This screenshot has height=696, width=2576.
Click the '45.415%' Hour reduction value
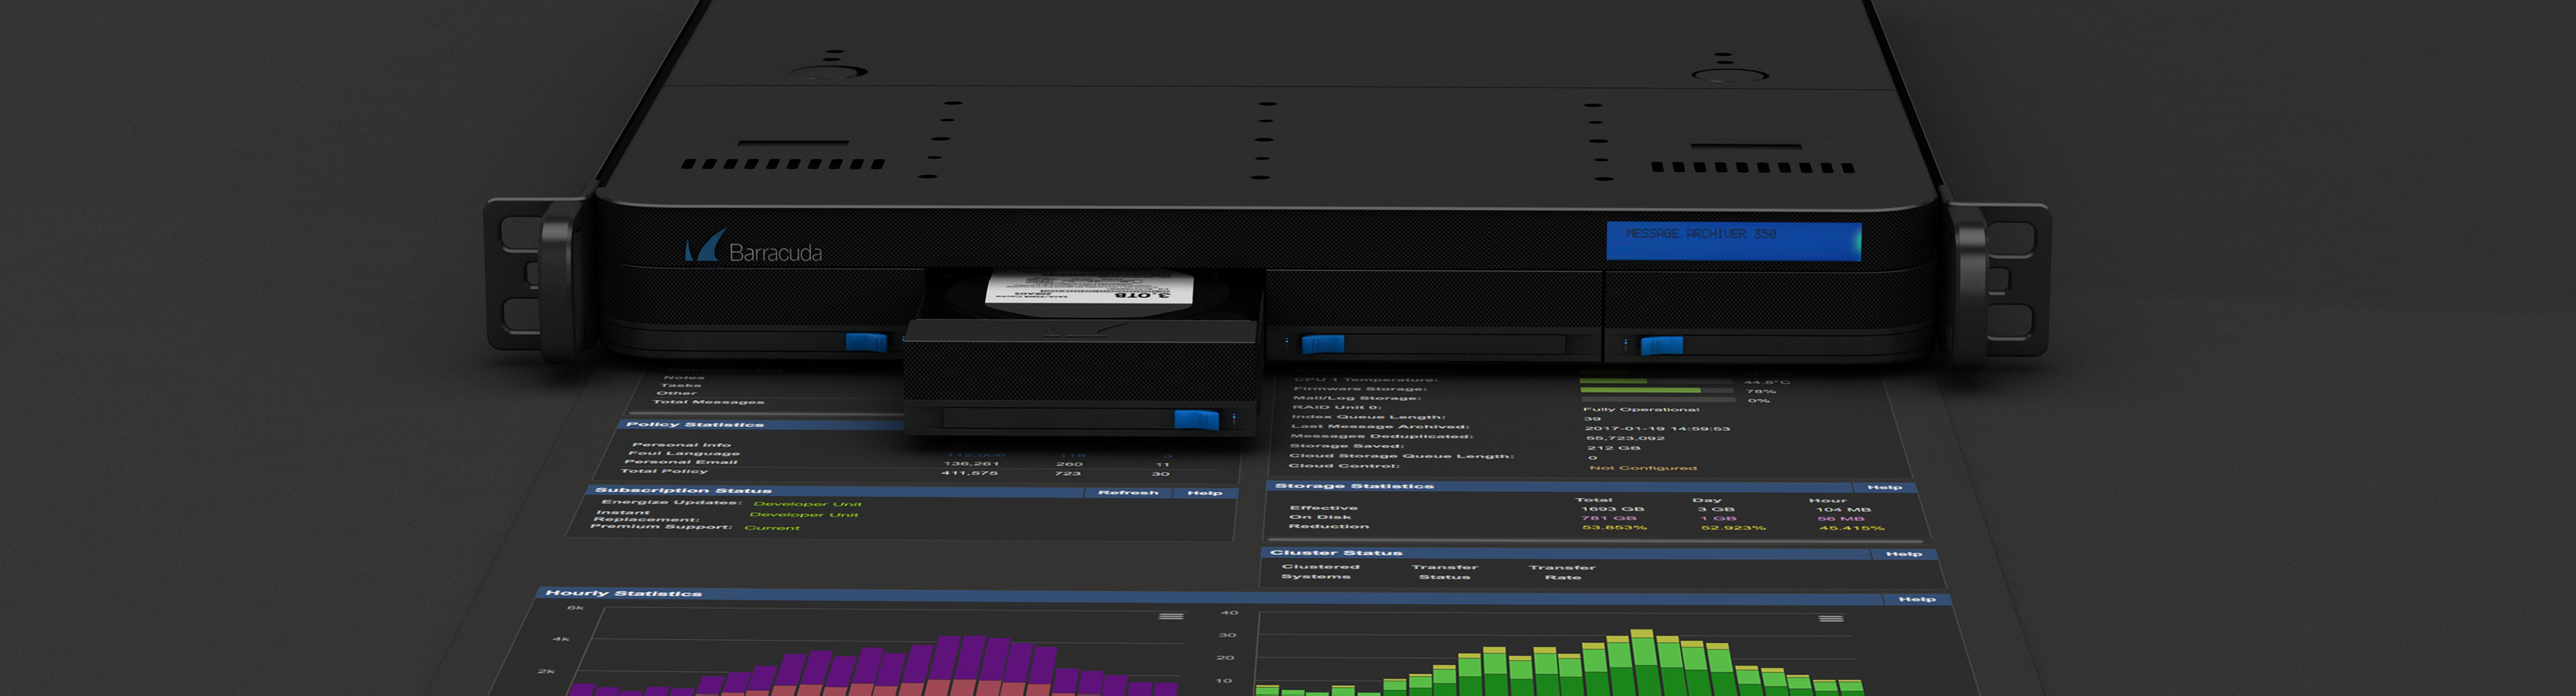click(1851, 528)
